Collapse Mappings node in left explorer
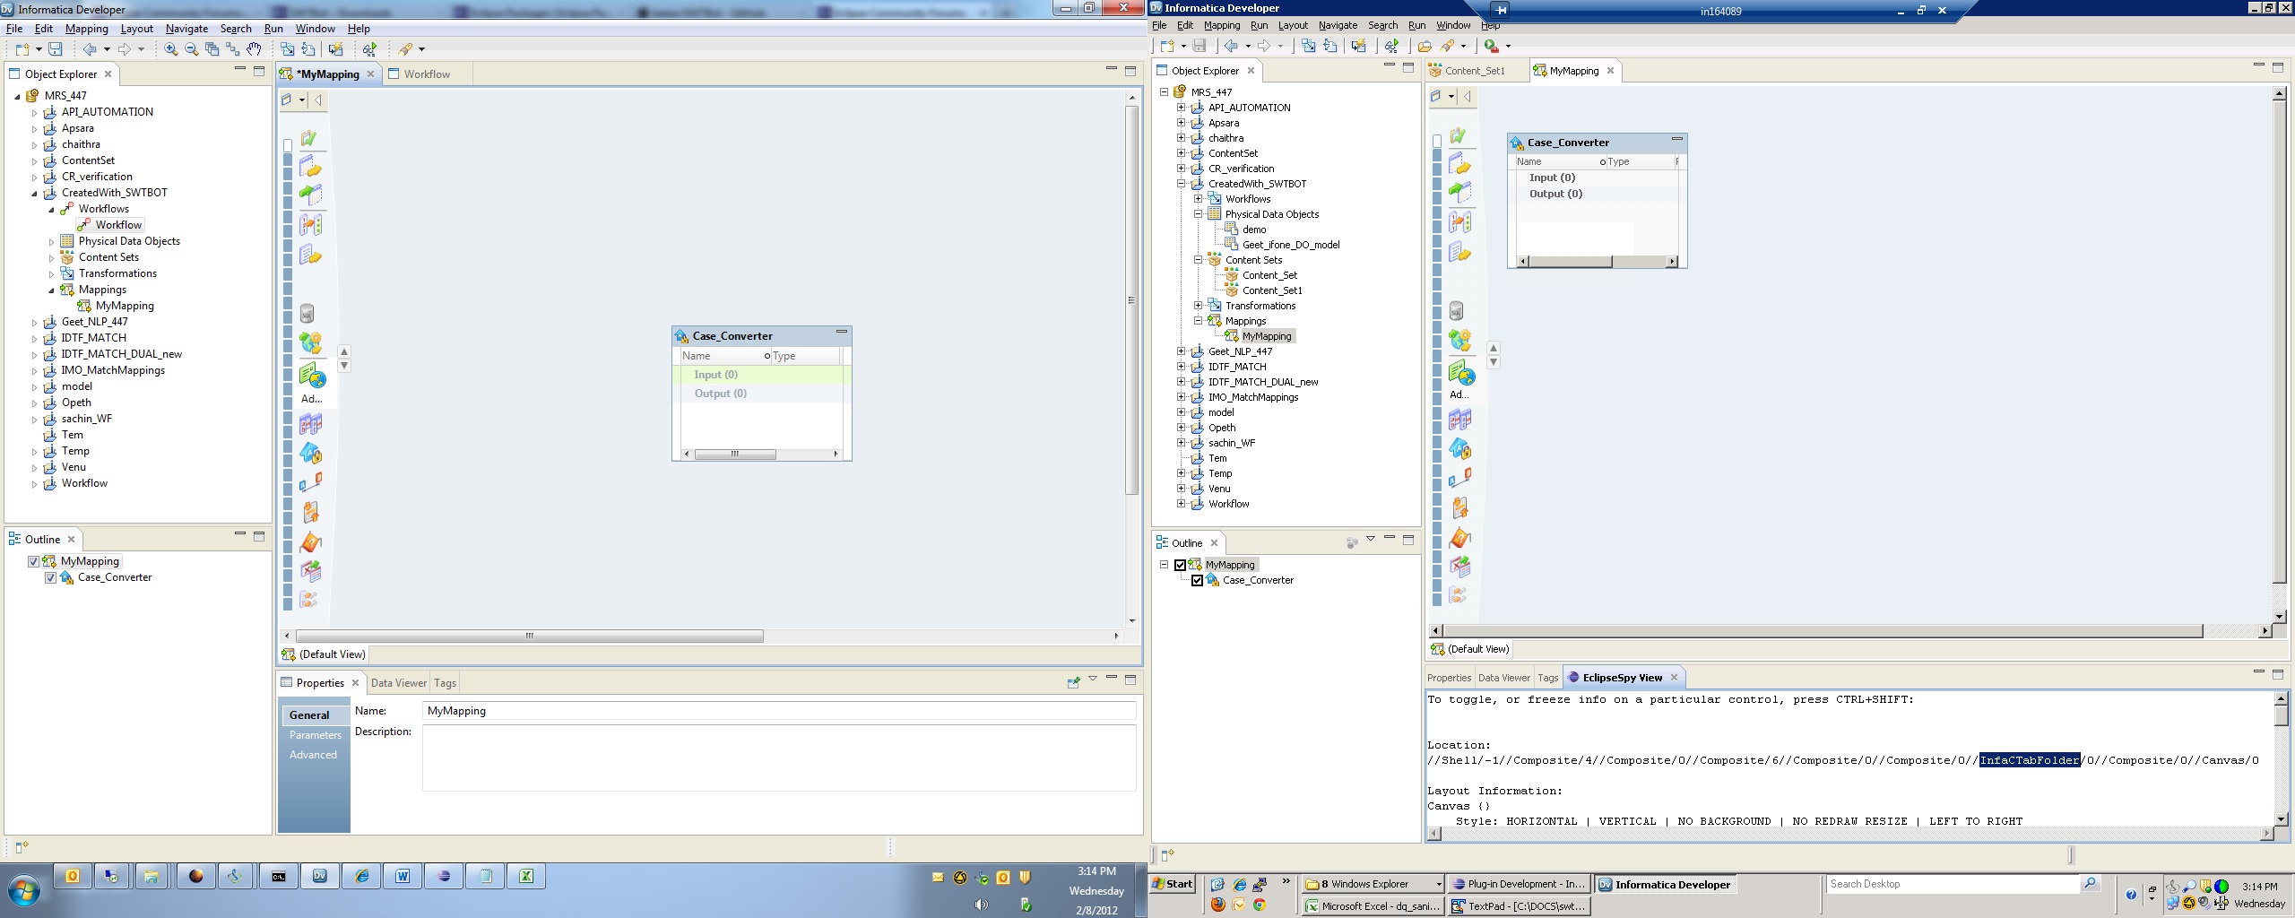This screenshot has width=2295, height=918. [x=52, y=290]
